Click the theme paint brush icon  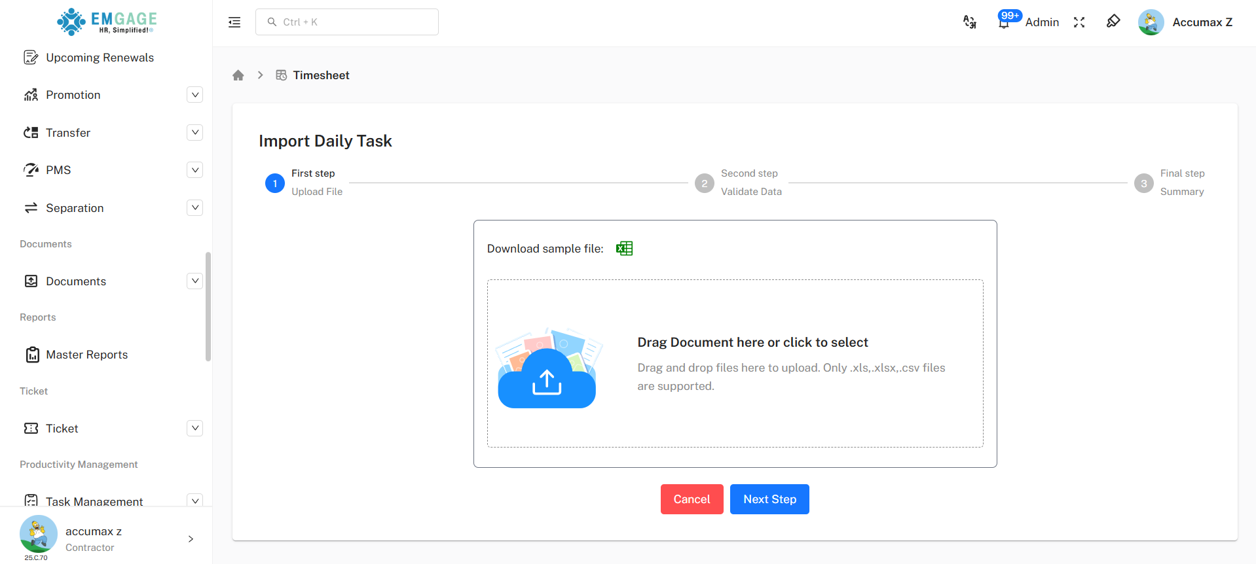(x=1113, y=22)
